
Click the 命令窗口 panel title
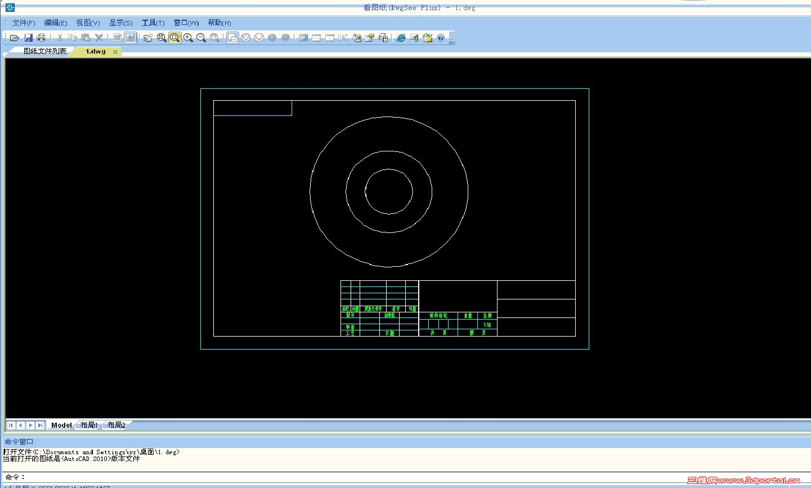click(x=19, y=442)
